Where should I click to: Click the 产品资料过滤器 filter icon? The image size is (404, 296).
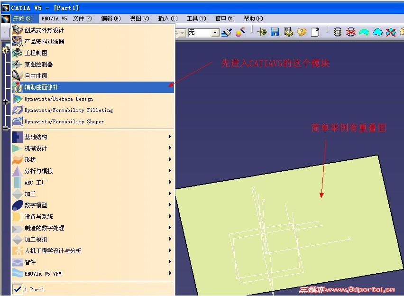(x=18, y=41)
